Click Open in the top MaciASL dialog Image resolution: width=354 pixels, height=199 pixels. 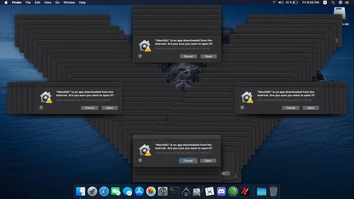tap(209, 56)
